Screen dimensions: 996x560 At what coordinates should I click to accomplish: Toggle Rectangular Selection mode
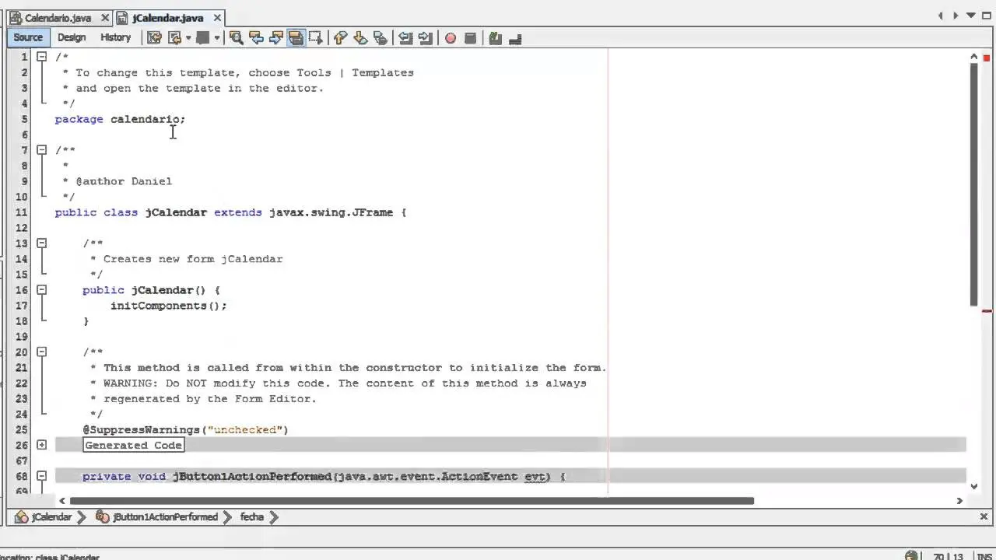[315, 37]
